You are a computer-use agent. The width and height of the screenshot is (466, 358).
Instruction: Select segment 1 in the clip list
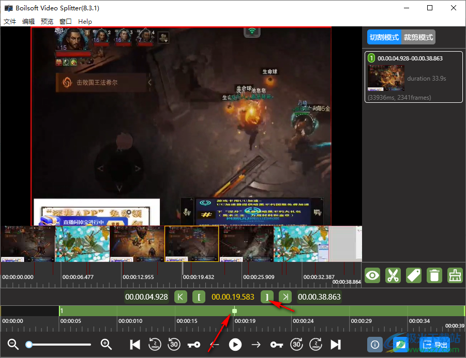[x=414, y=77]
